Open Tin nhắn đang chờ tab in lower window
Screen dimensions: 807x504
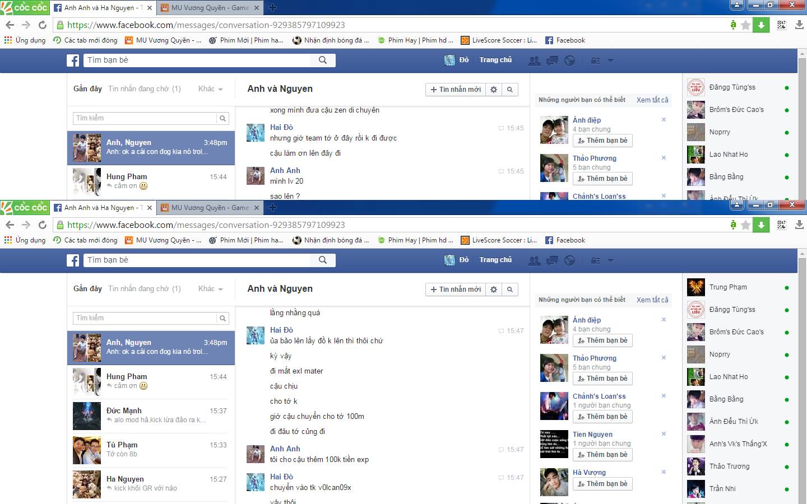[x=144, y=289]
